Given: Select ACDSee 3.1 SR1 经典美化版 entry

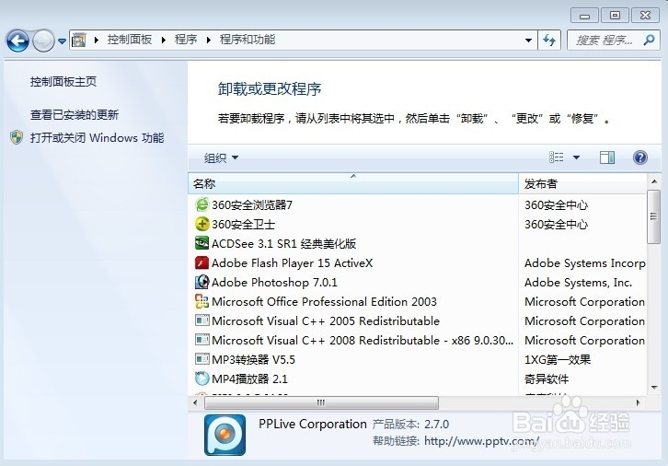Looking at the screenshot, I should pyautogui.click(x=283, y=243).
